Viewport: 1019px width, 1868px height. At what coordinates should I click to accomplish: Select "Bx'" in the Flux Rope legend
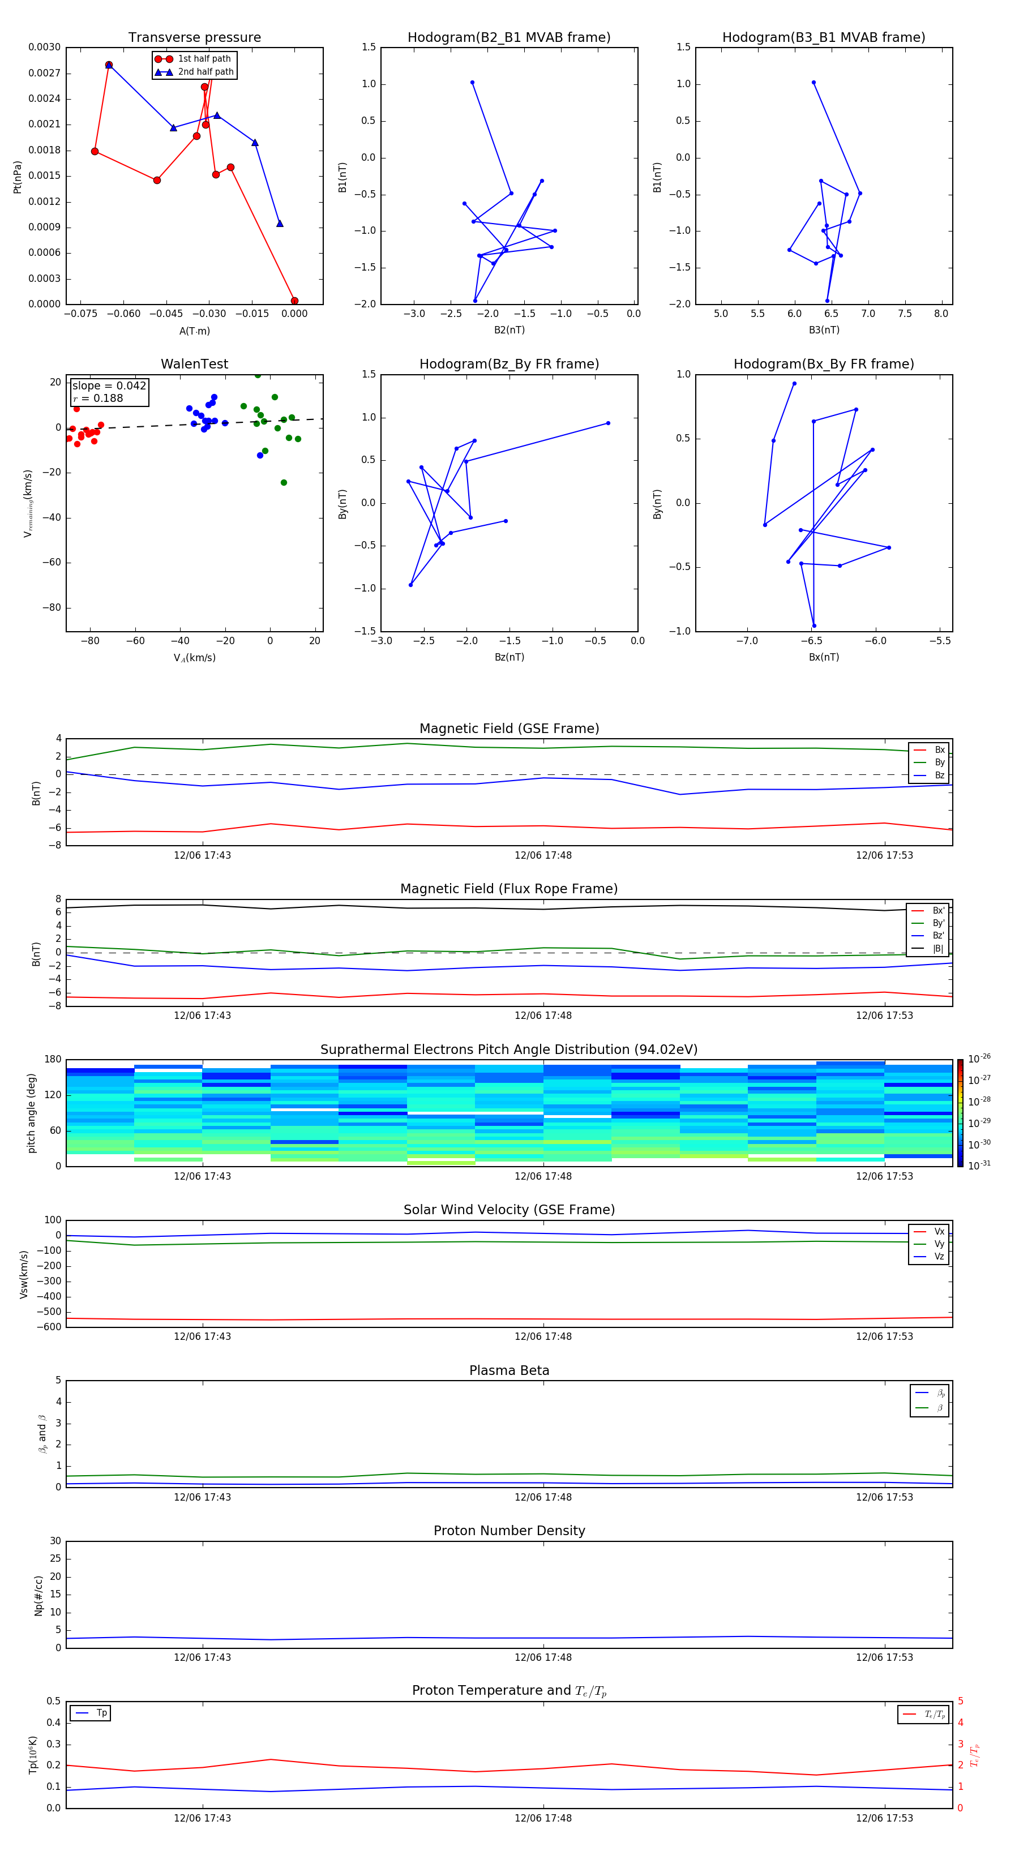928,911
